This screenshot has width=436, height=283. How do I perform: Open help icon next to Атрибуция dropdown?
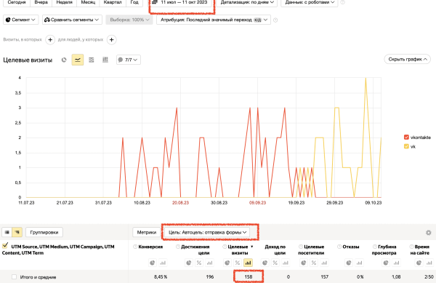click(275, 20)
